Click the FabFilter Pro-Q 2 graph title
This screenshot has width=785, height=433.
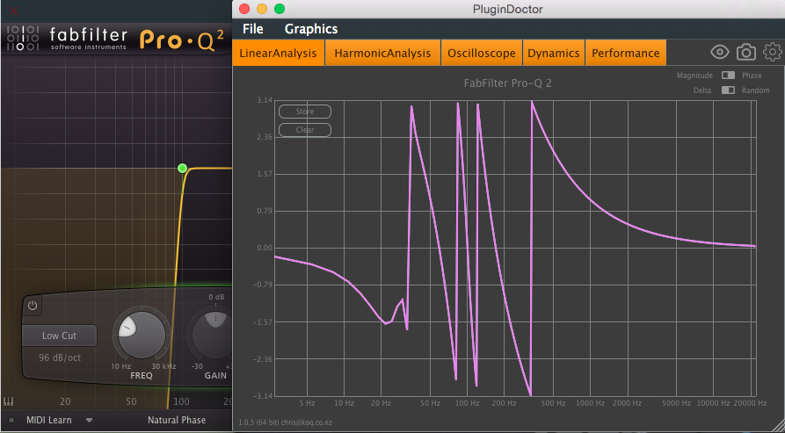(507, 83)
